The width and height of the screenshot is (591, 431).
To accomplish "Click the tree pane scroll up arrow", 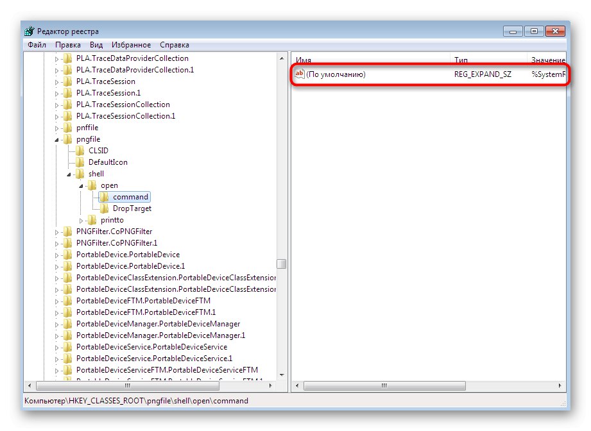I will pyautogui.click(x=282, y=58).
